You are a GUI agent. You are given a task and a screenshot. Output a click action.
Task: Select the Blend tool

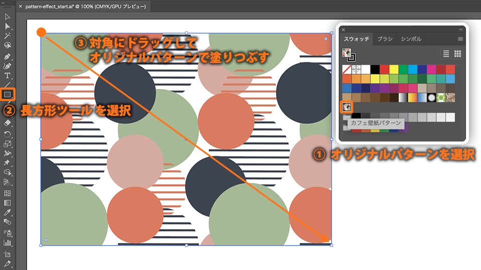click(8, 222)
